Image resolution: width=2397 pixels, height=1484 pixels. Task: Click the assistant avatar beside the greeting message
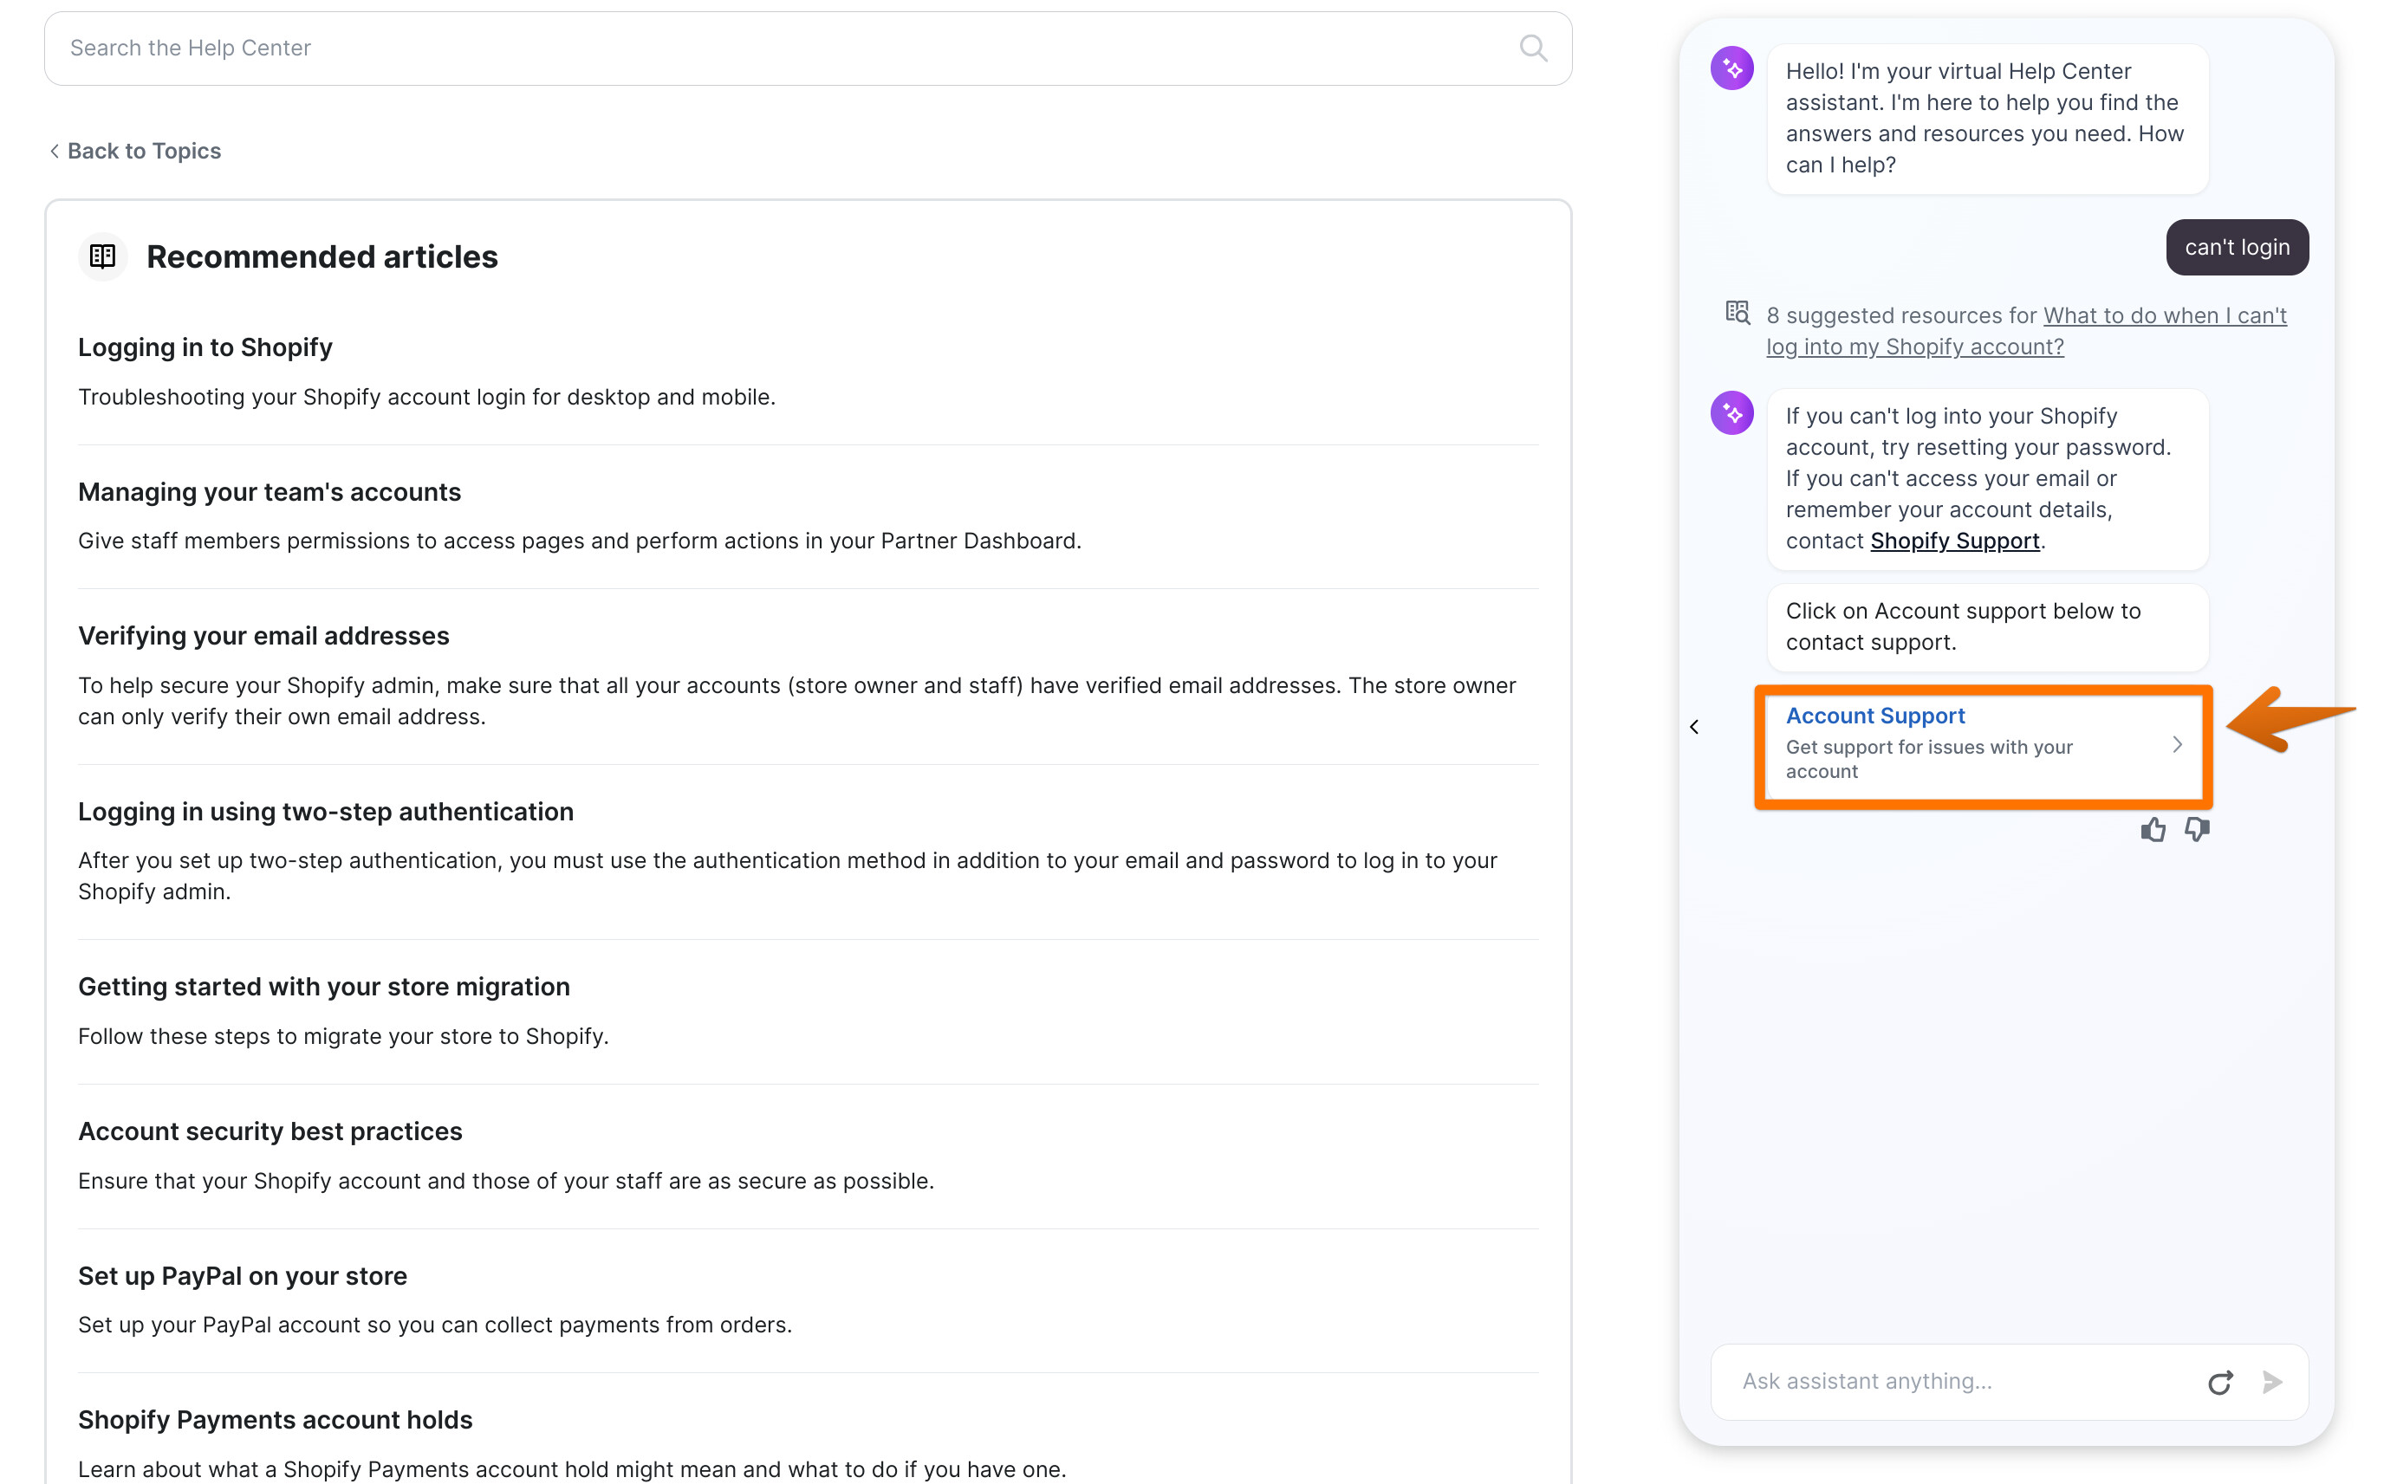[x=1731, y=68]
